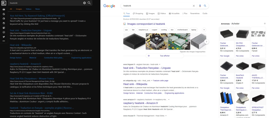Select the YouTube provider icon in sidebar
269x118 pixels.
pos(4,9)
